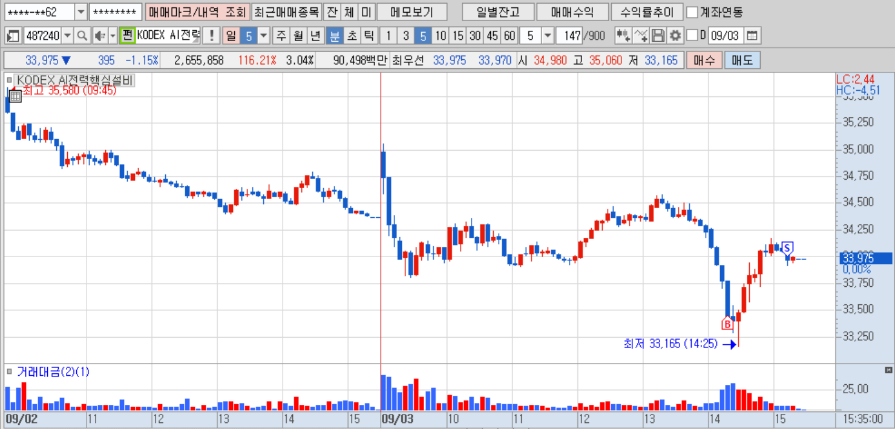
Task: Open the calendar date picker icon
Action: 752,36
